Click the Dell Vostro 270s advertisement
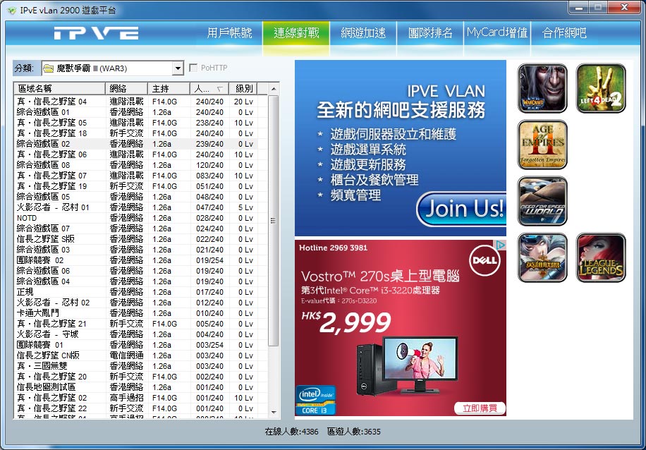Viewport: 646px width, 450px height. (x=401, y=327)
